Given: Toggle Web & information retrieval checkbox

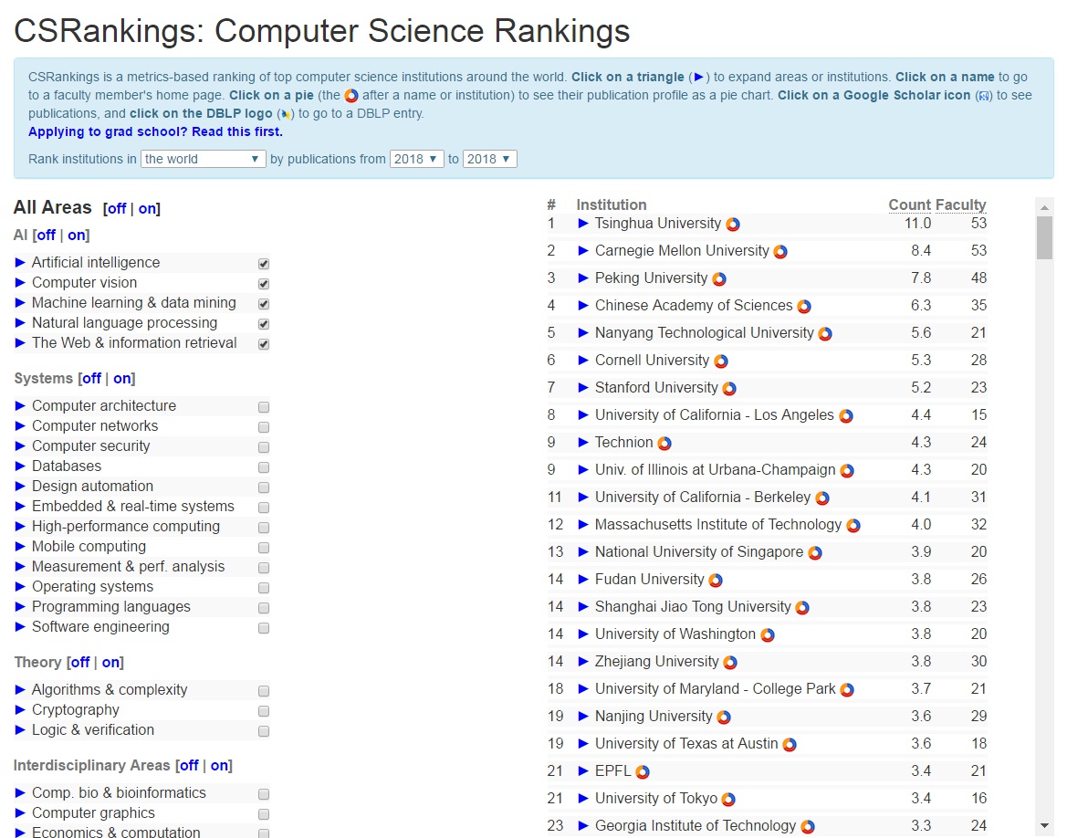Looking at the screenshot, I should click(x=264, y=344).
